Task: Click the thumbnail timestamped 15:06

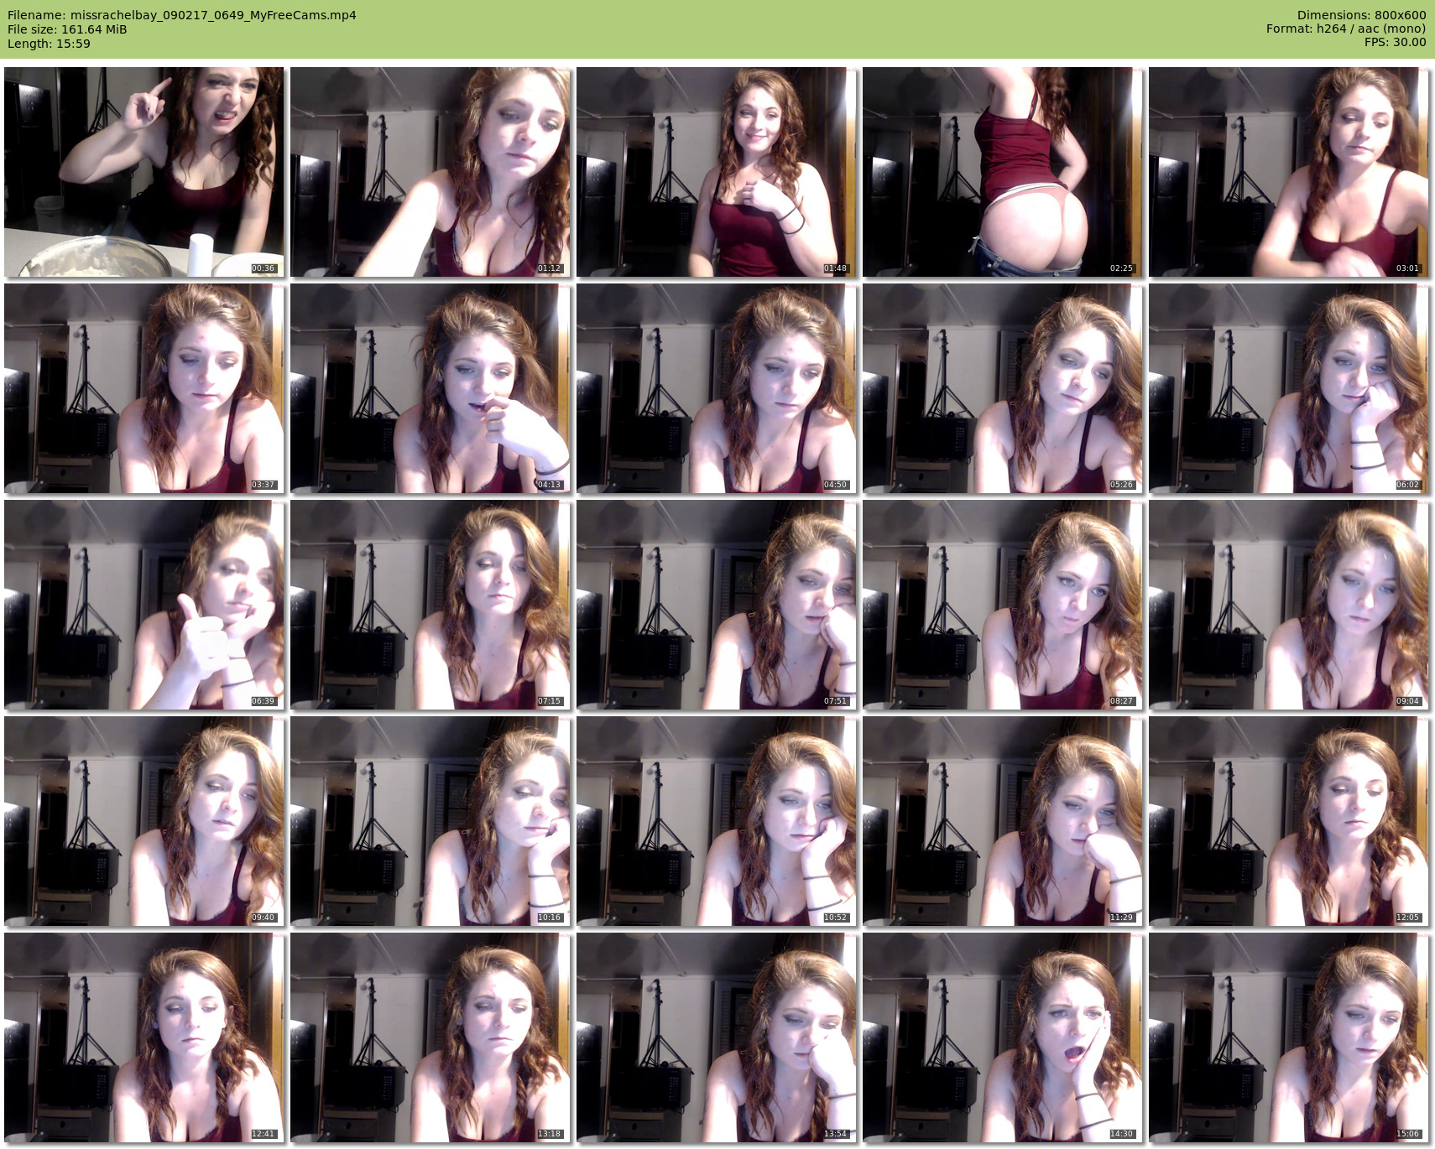Action: (x=1289, y=1037)
